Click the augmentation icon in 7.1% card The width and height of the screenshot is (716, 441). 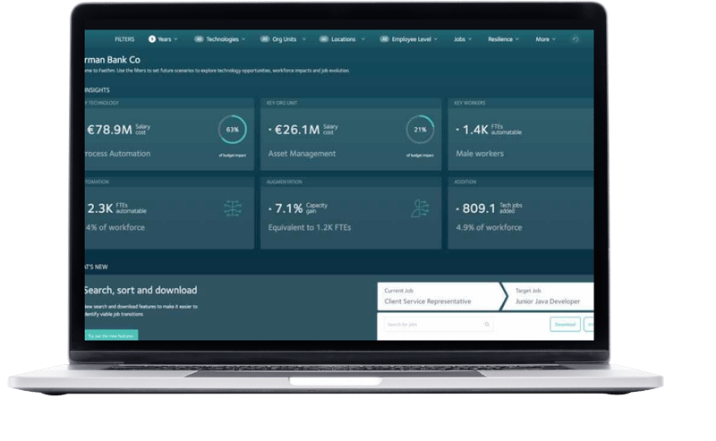(420, 208)
